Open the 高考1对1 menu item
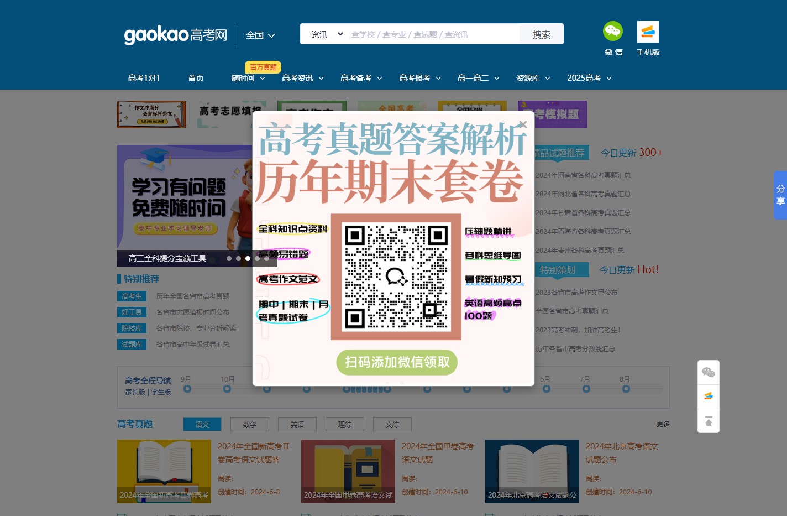 [144, 78]
